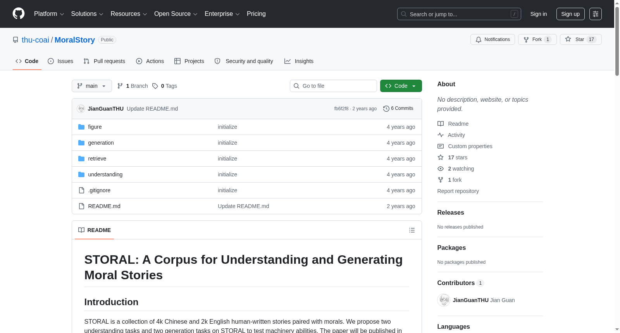Click the Update README.md commit message in file list

pos(243,206)
